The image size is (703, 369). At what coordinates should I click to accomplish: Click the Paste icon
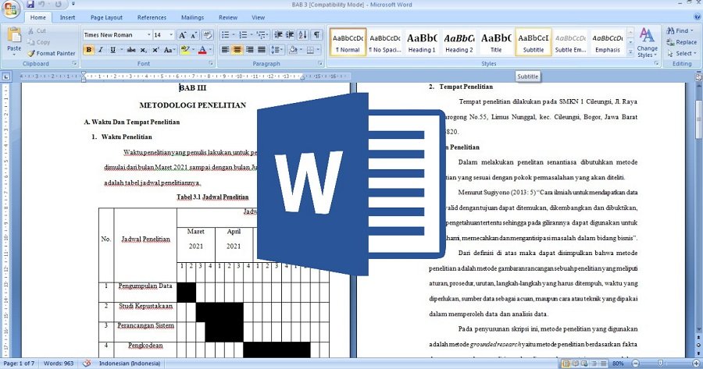(x=14, y=35)
